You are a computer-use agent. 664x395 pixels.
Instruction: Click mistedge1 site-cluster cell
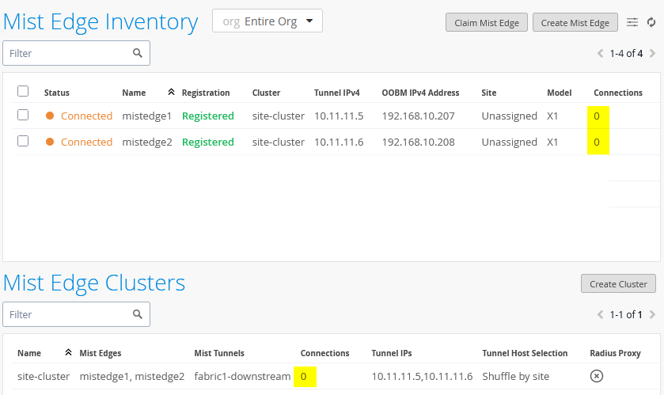pos(279,116)
